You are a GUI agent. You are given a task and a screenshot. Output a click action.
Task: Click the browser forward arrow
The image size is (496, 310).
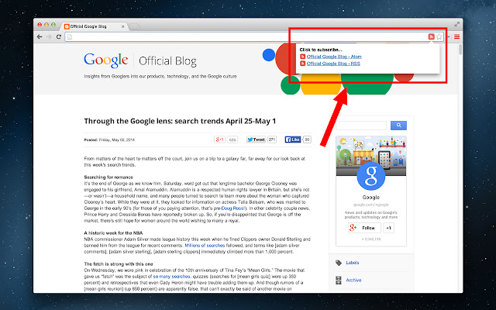pyautogui.click(x=49, y=36)
